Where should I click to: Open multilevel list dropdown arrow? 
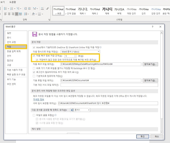pyautogui.click(x=21, y=9)
